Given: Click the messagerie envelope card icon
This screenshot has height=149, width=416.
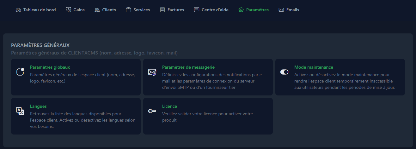Looking at the screenshot, I should pyautogui.click(x=152, y=72).
